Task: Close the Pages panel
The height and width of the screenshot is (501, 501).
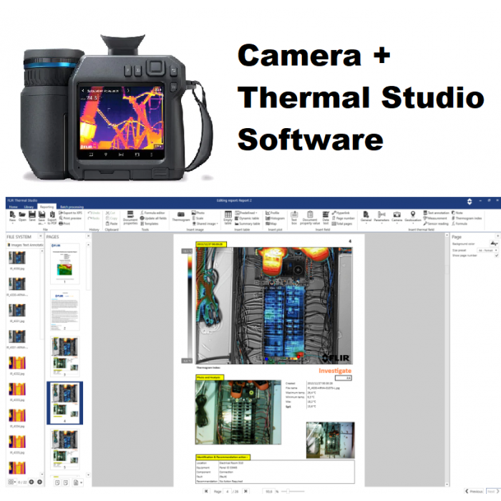Action: click(x=88, y=236)
